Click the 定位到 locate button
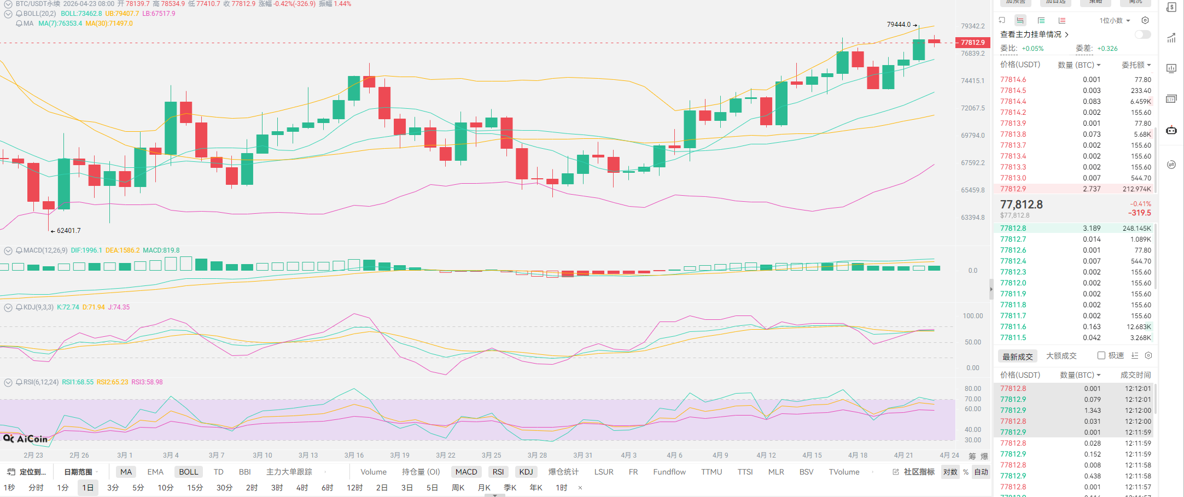This screenshot has width=1184, height=497. pos(27,472)
